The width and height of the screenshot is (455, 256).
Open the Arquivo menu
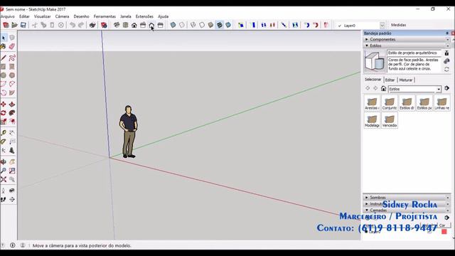coord(8,16)
